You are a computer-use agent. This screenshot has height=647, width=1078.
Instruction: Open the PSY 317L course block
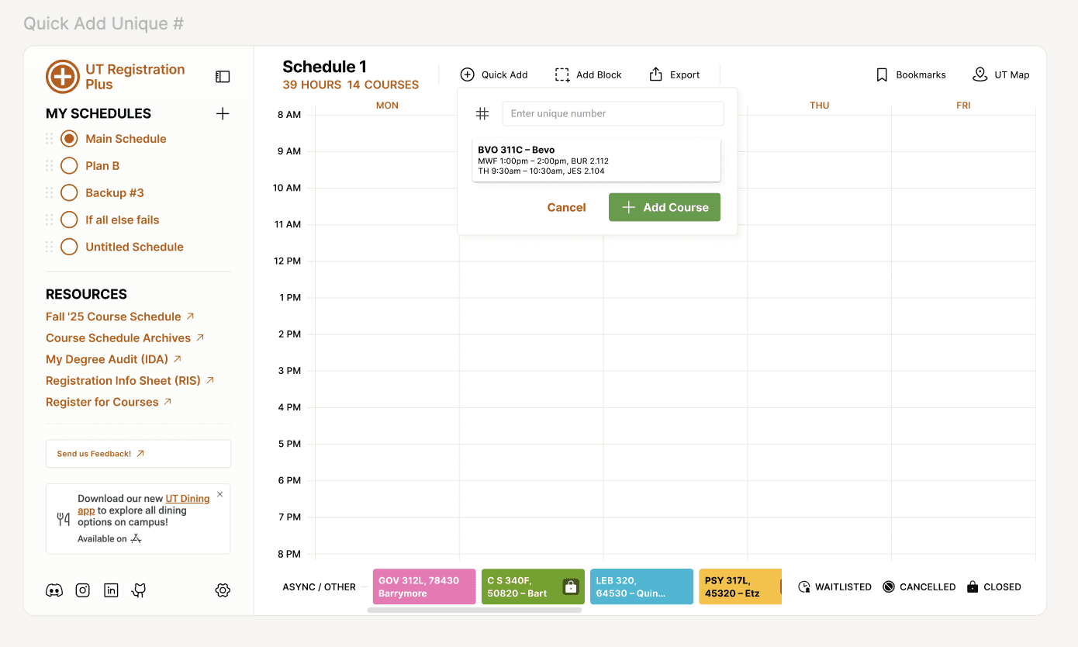[740, 586]
